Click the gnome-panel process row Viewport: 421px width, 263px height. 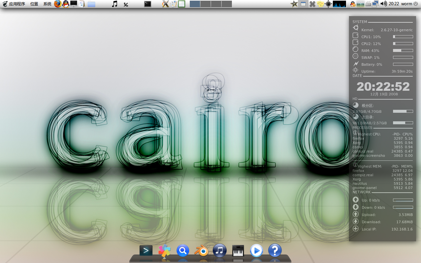(x=383, y=188)
